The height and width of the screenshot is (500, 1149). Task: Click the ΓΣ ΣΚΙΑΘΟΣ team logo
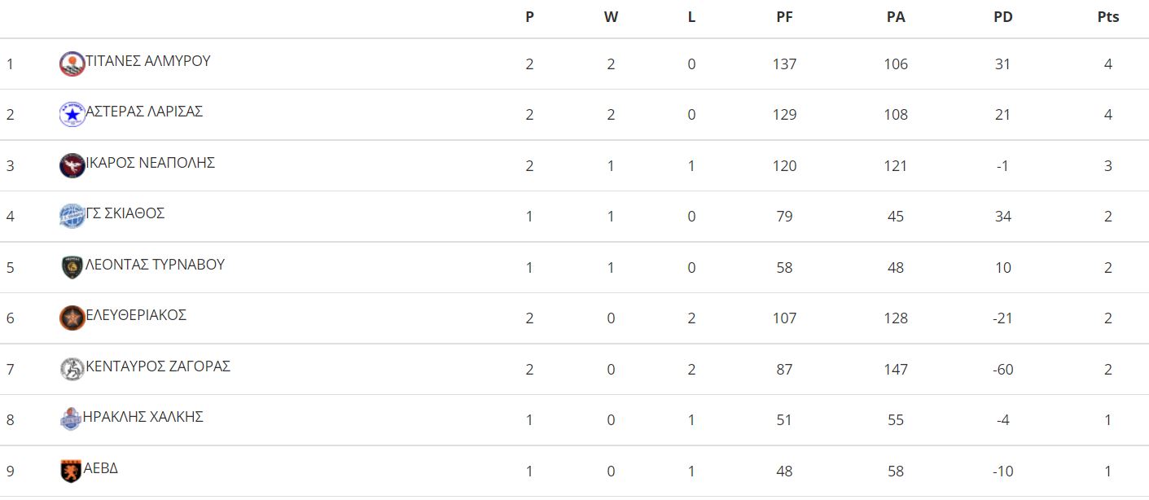[x=72, y=216]
